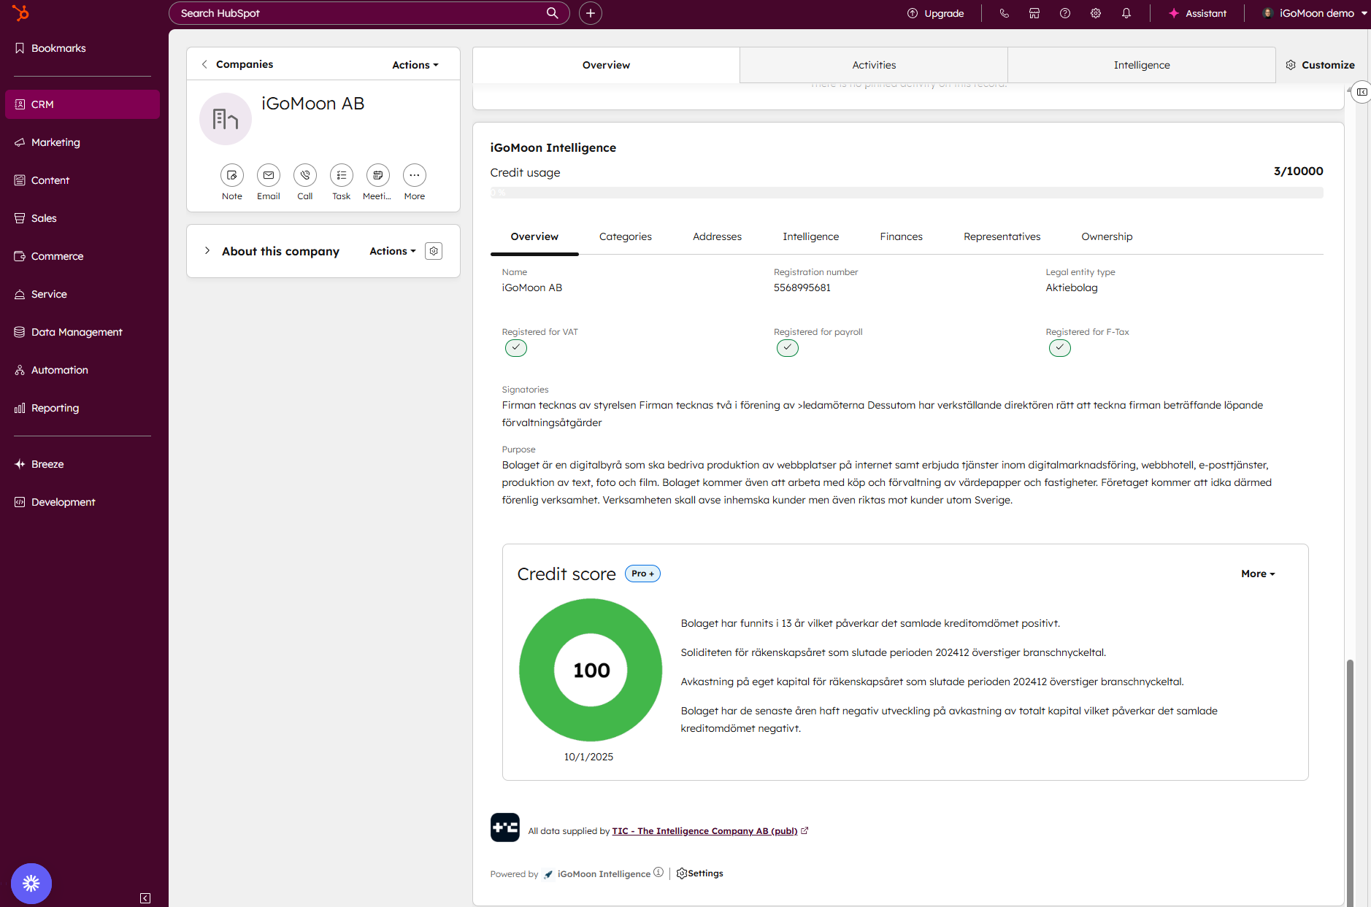Click the Registered for payroll checkmark
The width and height of the screenshot is (1371, 907).
click(x=787, y=348)
